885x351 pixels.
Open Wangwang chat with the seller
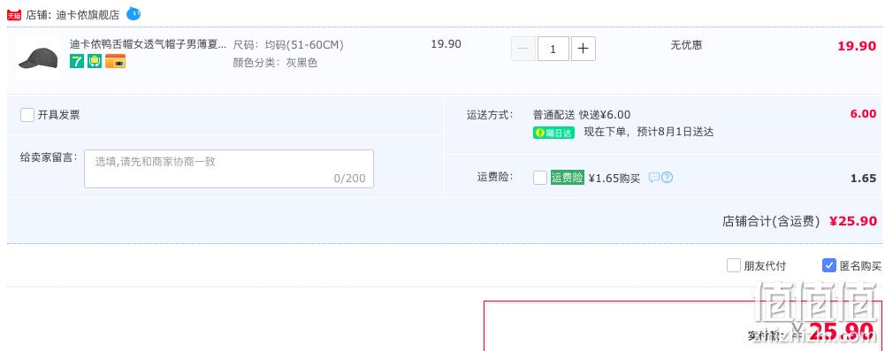point(134,13)
